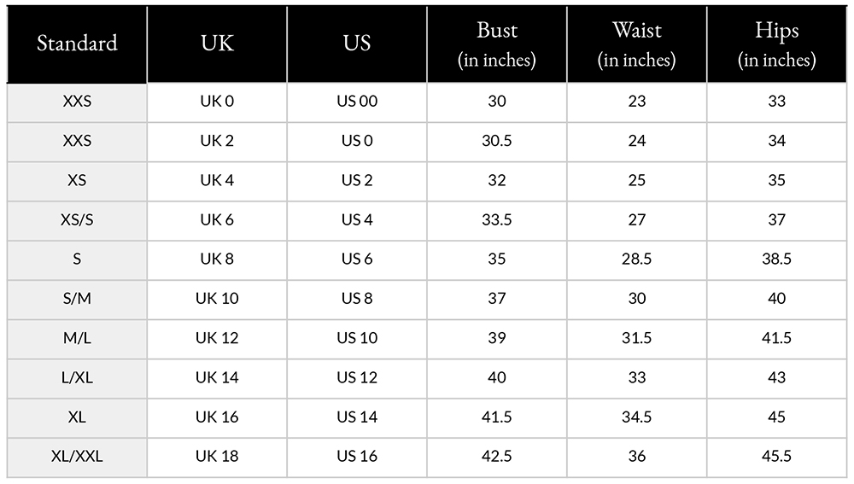This screenshot has width=854, height=484.
Task: Click the bust value 33.5
Action: [x=497, y=220]
